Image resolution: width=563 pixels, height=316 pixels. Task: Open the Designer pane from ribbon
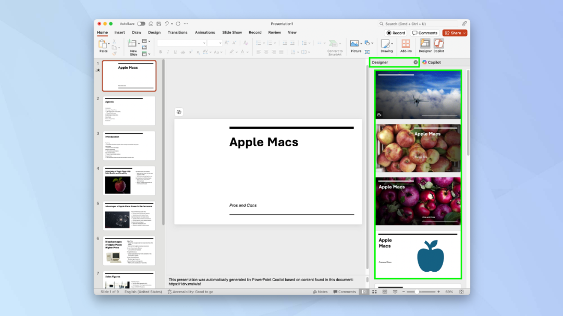coord(425,46)
